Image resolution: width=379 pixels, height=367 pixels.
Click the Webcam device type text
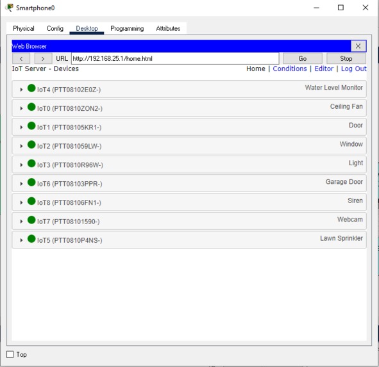[350, 220]
